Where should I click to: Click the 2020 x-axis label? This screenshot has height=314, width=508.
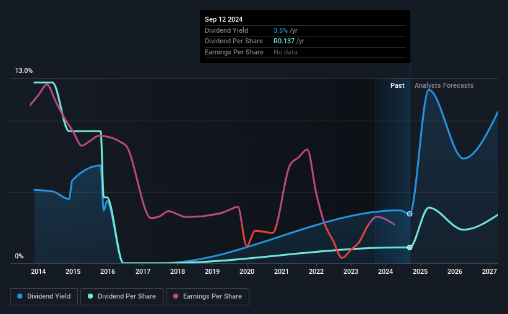point(247,271)
